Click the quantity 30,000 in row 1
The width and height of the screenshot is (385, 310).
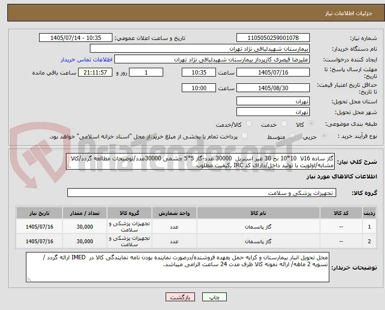(x=85, y=227)
